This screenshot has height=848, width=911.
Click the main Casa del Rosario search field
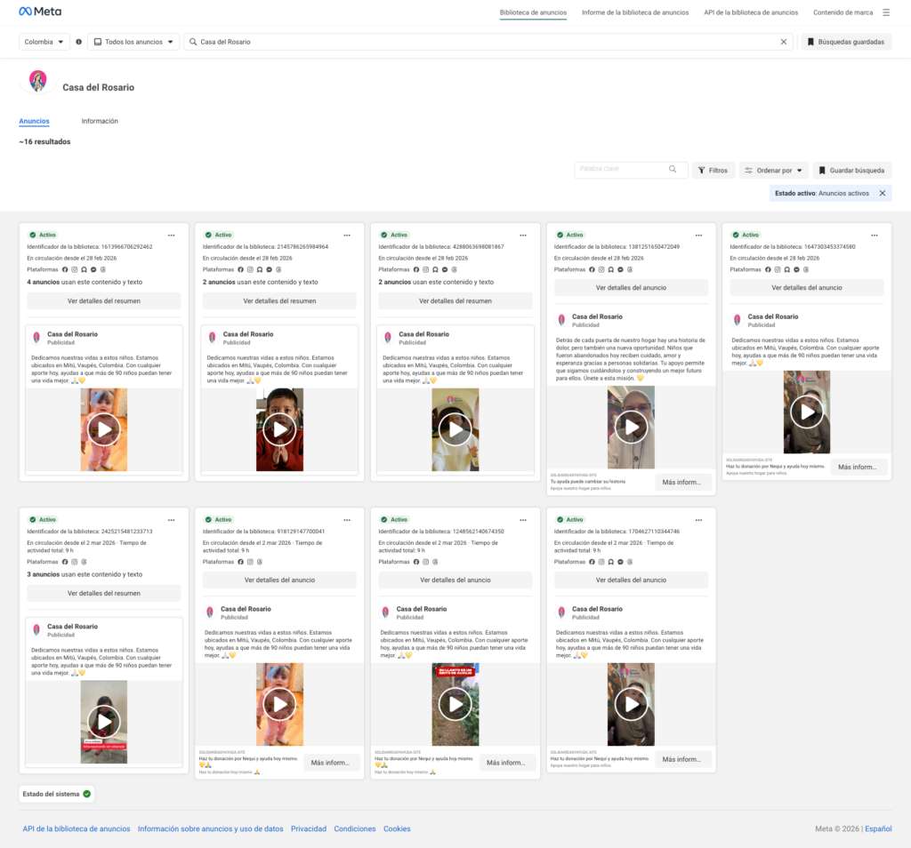pyautogui.click(x=488, y=42)
